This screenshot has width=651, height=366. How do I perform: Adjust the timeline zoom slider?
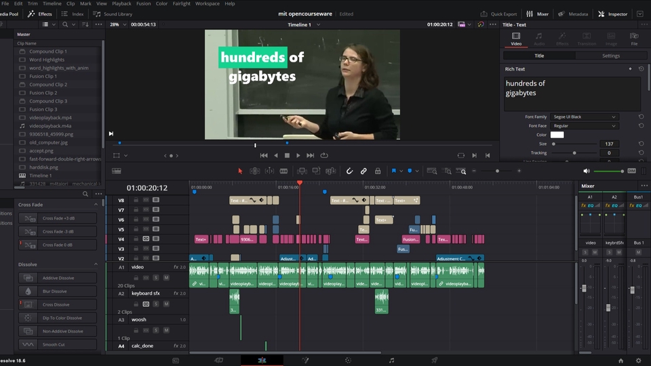[x=497, y=171]
